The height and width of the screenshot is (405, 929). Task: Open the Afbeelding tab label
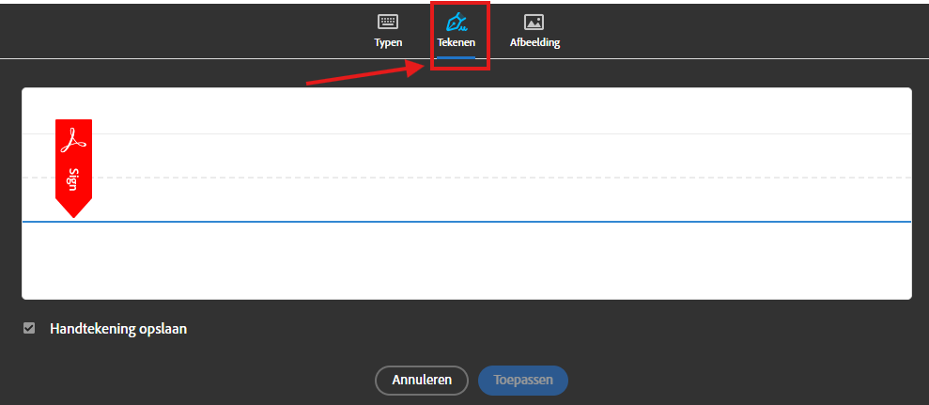coord(535,42)
